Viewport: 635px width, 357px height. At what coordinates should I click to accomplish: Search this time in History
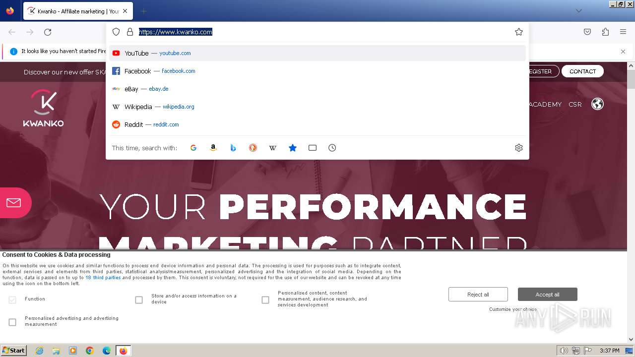click(332, 148)
